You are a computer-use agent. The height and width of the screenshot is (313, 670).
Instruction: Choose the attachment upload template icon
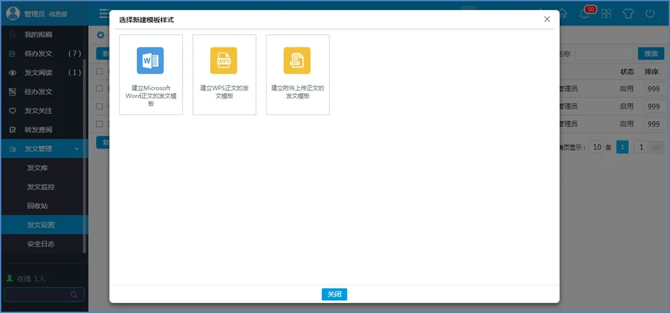tap(297, 61)
